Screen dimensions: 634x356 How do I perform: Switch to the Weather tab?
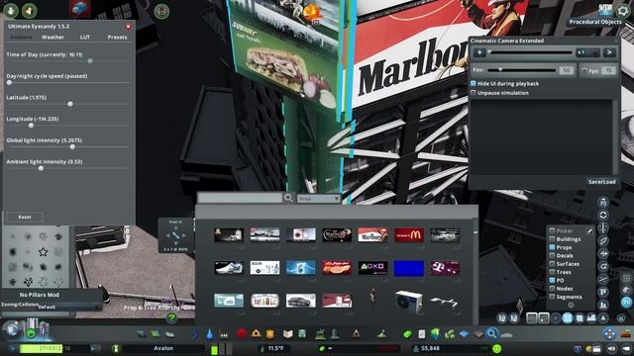pos(53,38)
